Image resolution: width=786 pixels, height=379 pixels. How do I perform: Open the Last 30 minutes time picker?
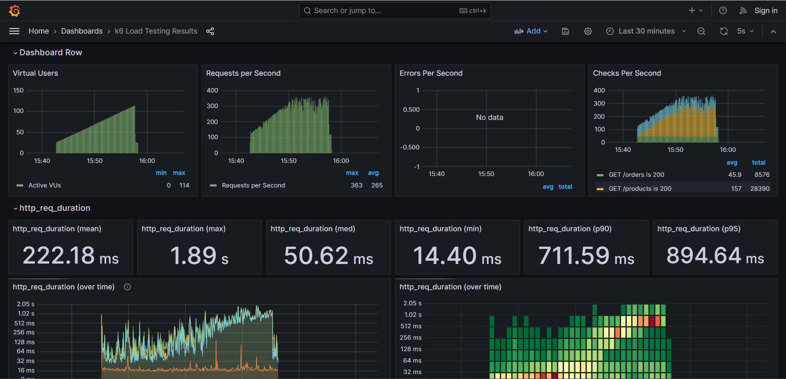(646, 31)
